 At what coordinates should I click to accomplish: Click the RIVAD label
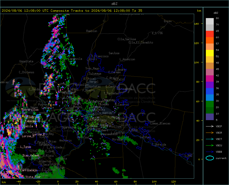point(105,125)
